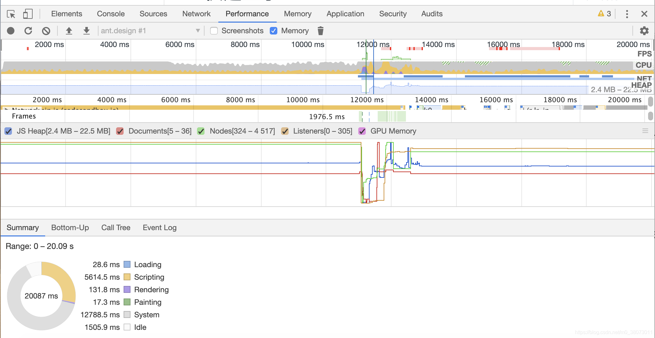
Task: Click the blue overview selection marker near 12000 ms
Action: pyautogui.click(x=373, y=66)
